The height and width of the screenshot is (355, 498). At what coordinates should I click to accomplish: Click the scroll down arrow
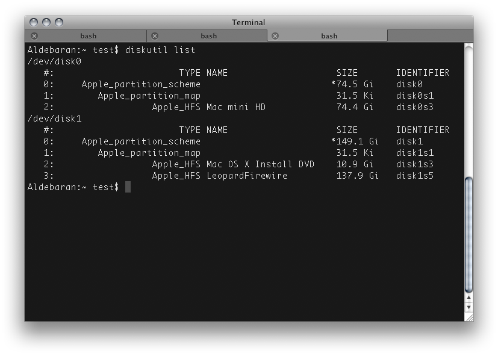(x=468, y=307)
